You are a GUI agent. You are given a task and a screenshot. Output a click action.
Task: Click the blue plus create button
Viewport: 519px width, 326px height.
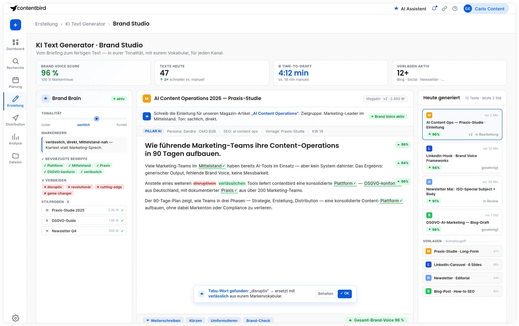click(x=15, y=25)
